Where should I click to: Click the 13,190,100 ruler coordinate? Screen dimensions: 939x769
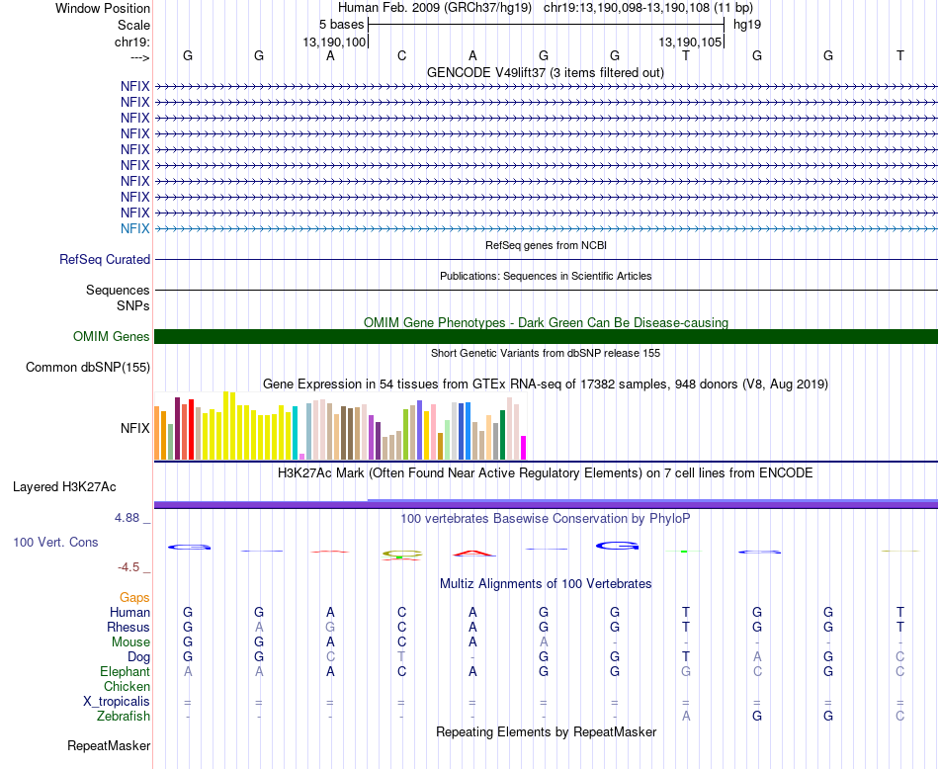334,42
